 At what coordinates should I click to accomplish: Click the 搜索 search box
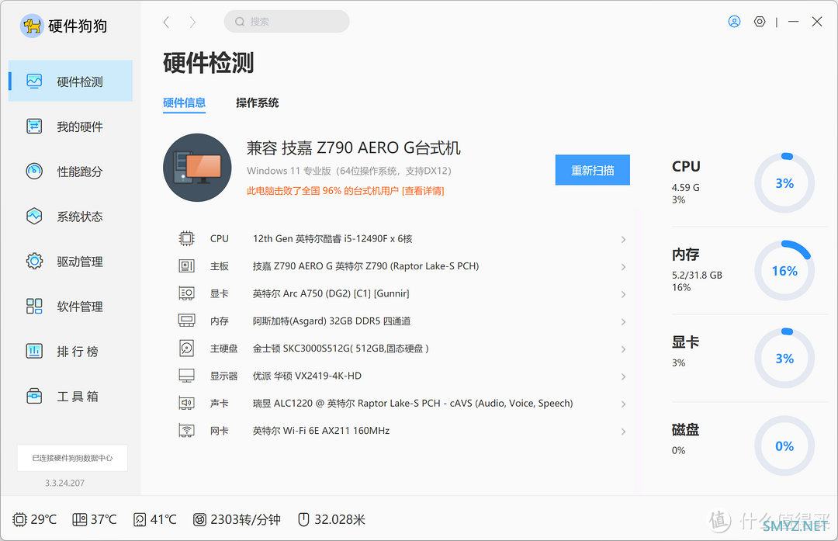tap(286, 22)
